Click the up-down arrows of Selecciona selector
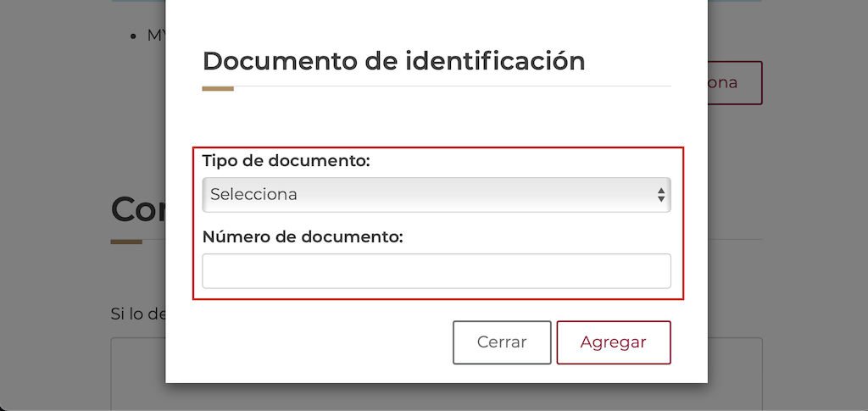Screen dimensions: 868x411 (661, 195)
